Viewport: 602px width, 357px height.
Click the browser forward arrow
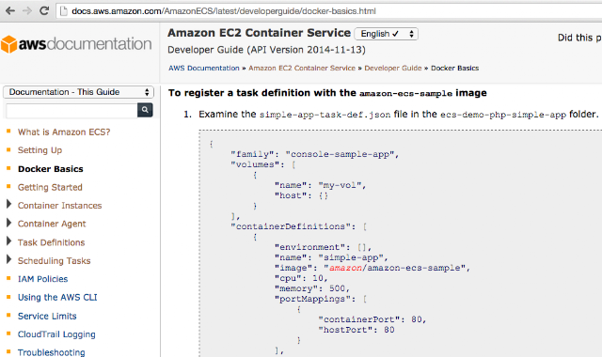(x=27, y=10)
